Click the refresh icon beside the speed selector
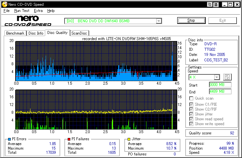Image resolution: width=242 pixels, height=158 pixels. (x=227, y=77)
